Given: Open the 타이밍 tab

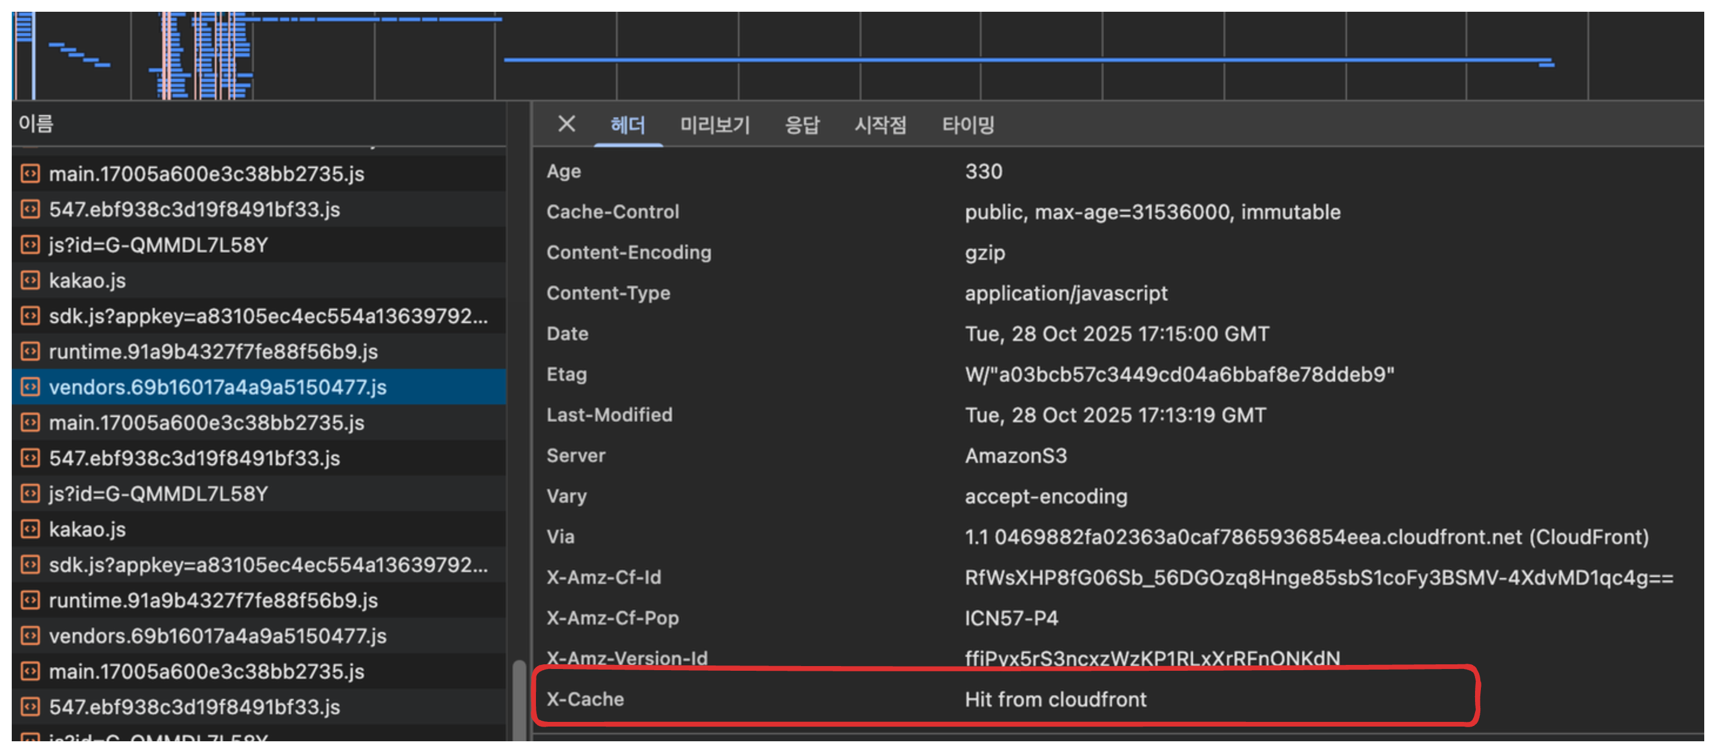Looking at the screenshot, I should (967, 125).
